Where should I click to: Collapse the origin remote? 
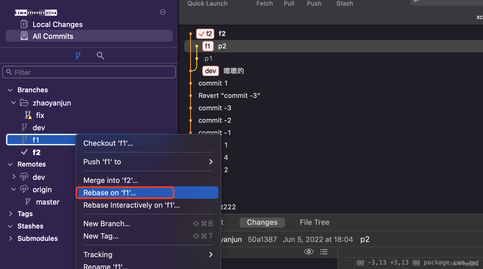(x=13, y=189)
